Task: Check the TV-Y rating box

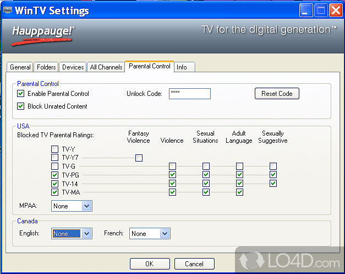Action: (x=54, y=149)
